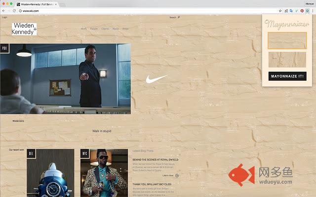Open the red circular extension icon
Screen dimensions: 316x197
302,11
